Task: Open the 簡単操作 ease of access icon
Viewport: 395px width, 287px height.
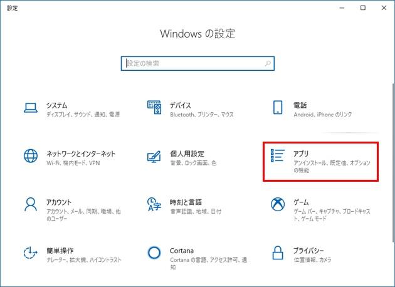Action: [31, 253]
